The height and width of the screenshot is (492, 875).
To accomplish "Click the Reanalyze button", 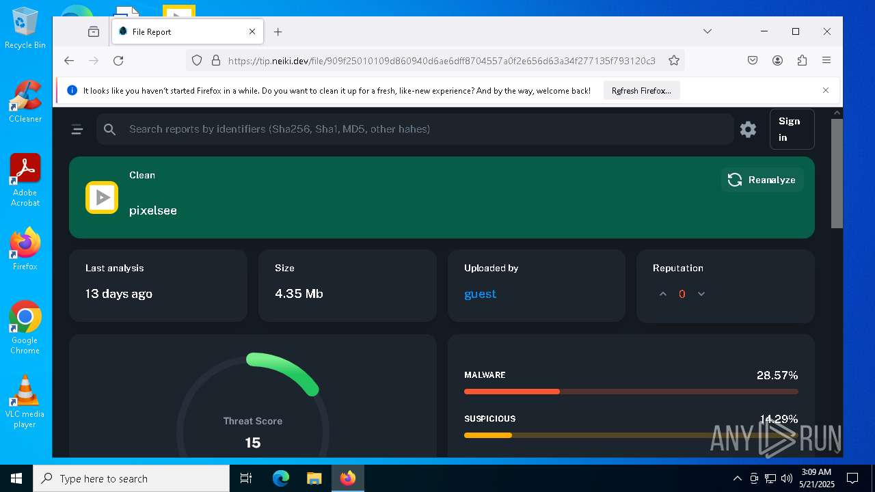I will coord(762,180).
